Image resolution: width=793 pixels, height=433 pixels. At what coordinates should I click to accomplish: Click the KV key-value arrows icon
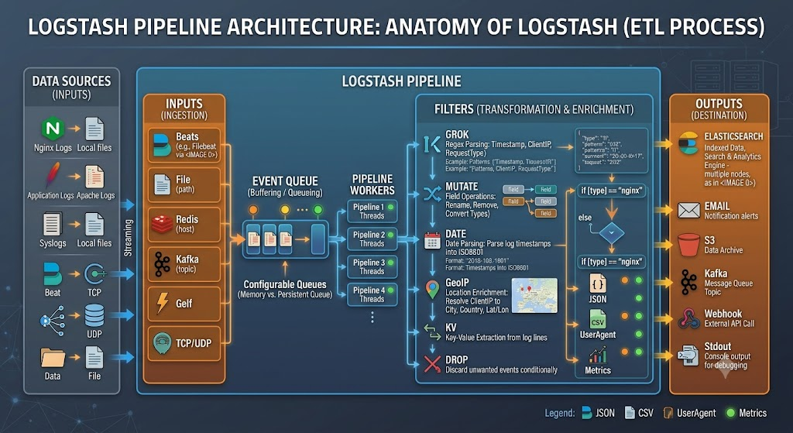click(432, 332)
